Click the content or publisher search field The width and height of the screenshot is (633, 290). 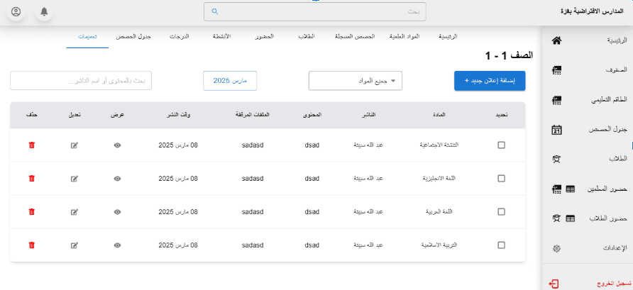[82, 81]
